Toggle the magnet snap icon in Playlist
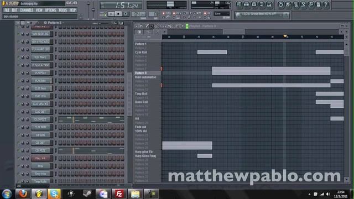 (x=141, y=26)
